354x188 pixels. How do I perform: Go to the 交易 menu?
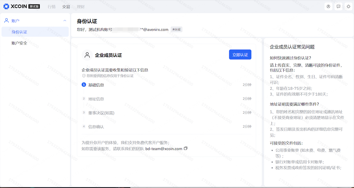coord(66,7)
